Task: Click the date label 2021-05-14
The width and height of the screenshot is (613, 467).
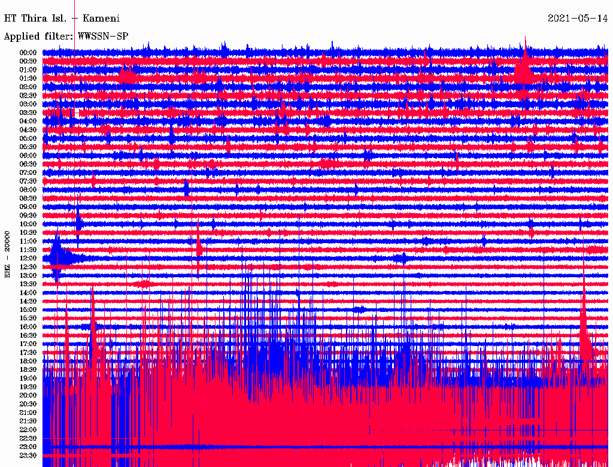Action: 578,19
